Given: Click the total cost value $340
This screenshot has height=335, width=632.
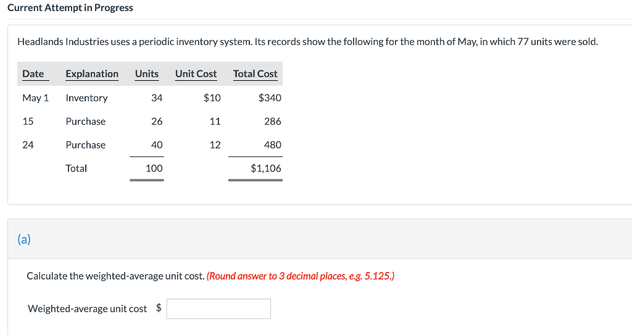Looking at the screenshot, I should [x=270, y=98].
